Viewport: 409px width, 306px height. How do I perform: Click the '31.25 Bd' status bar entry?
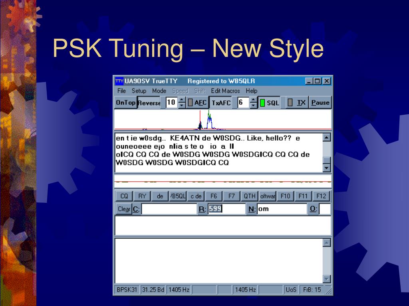(x=153, y=290)
